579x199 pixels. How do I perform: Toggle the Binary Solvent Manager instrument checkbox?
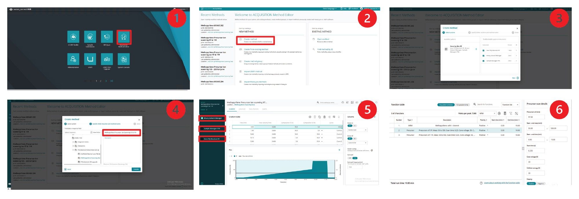click(483, 56)
